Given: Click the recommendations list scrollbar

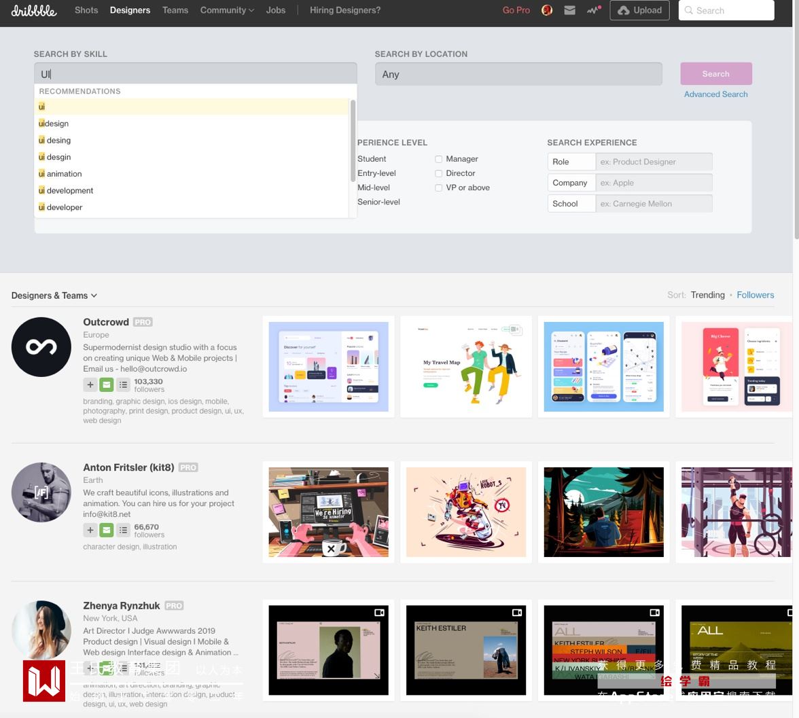Looking at the screenshot, I should [353, 141].
